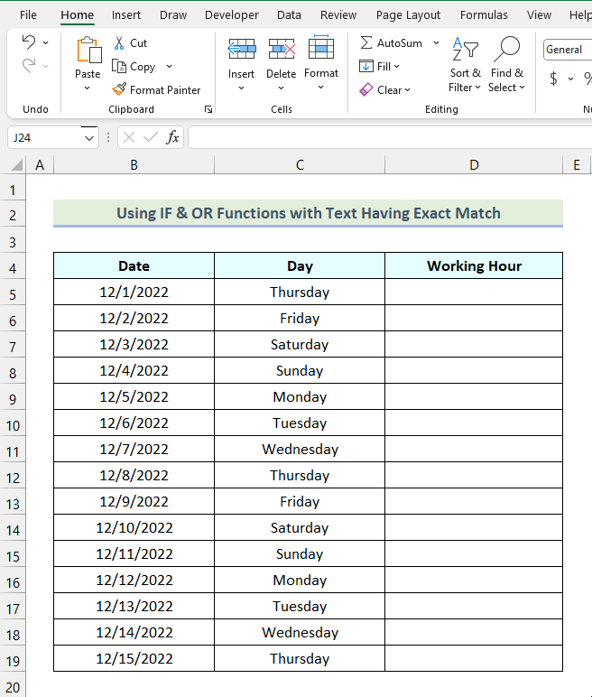
Task: Open the Clipboard dialog launcher
Action: click(x=208, y=109)
